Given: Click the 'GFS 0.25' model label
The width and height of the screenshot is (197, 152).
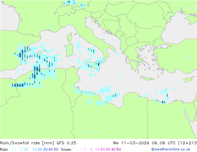Looking at the screenshot, I should point(66,143).
